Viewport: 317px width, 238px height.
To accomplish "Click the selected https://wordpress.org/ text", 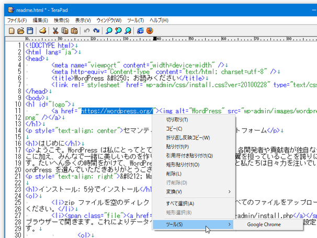I will pos(117,111).
